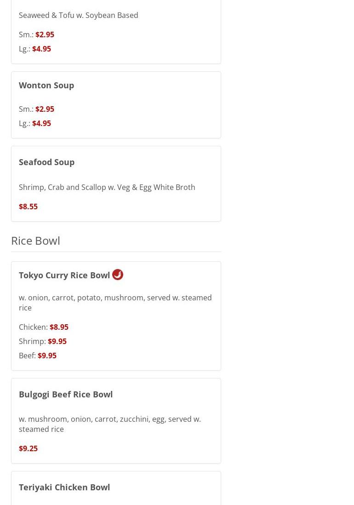Select Wonton Soup large size $4.95
354x505 pixels.
[41, 123]
